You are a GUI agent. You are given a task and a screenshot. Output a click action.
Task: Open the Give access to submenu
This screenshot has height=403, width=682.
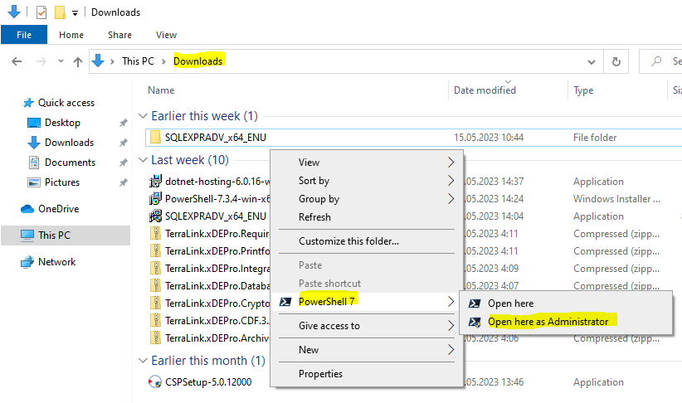tap(367, 326)
